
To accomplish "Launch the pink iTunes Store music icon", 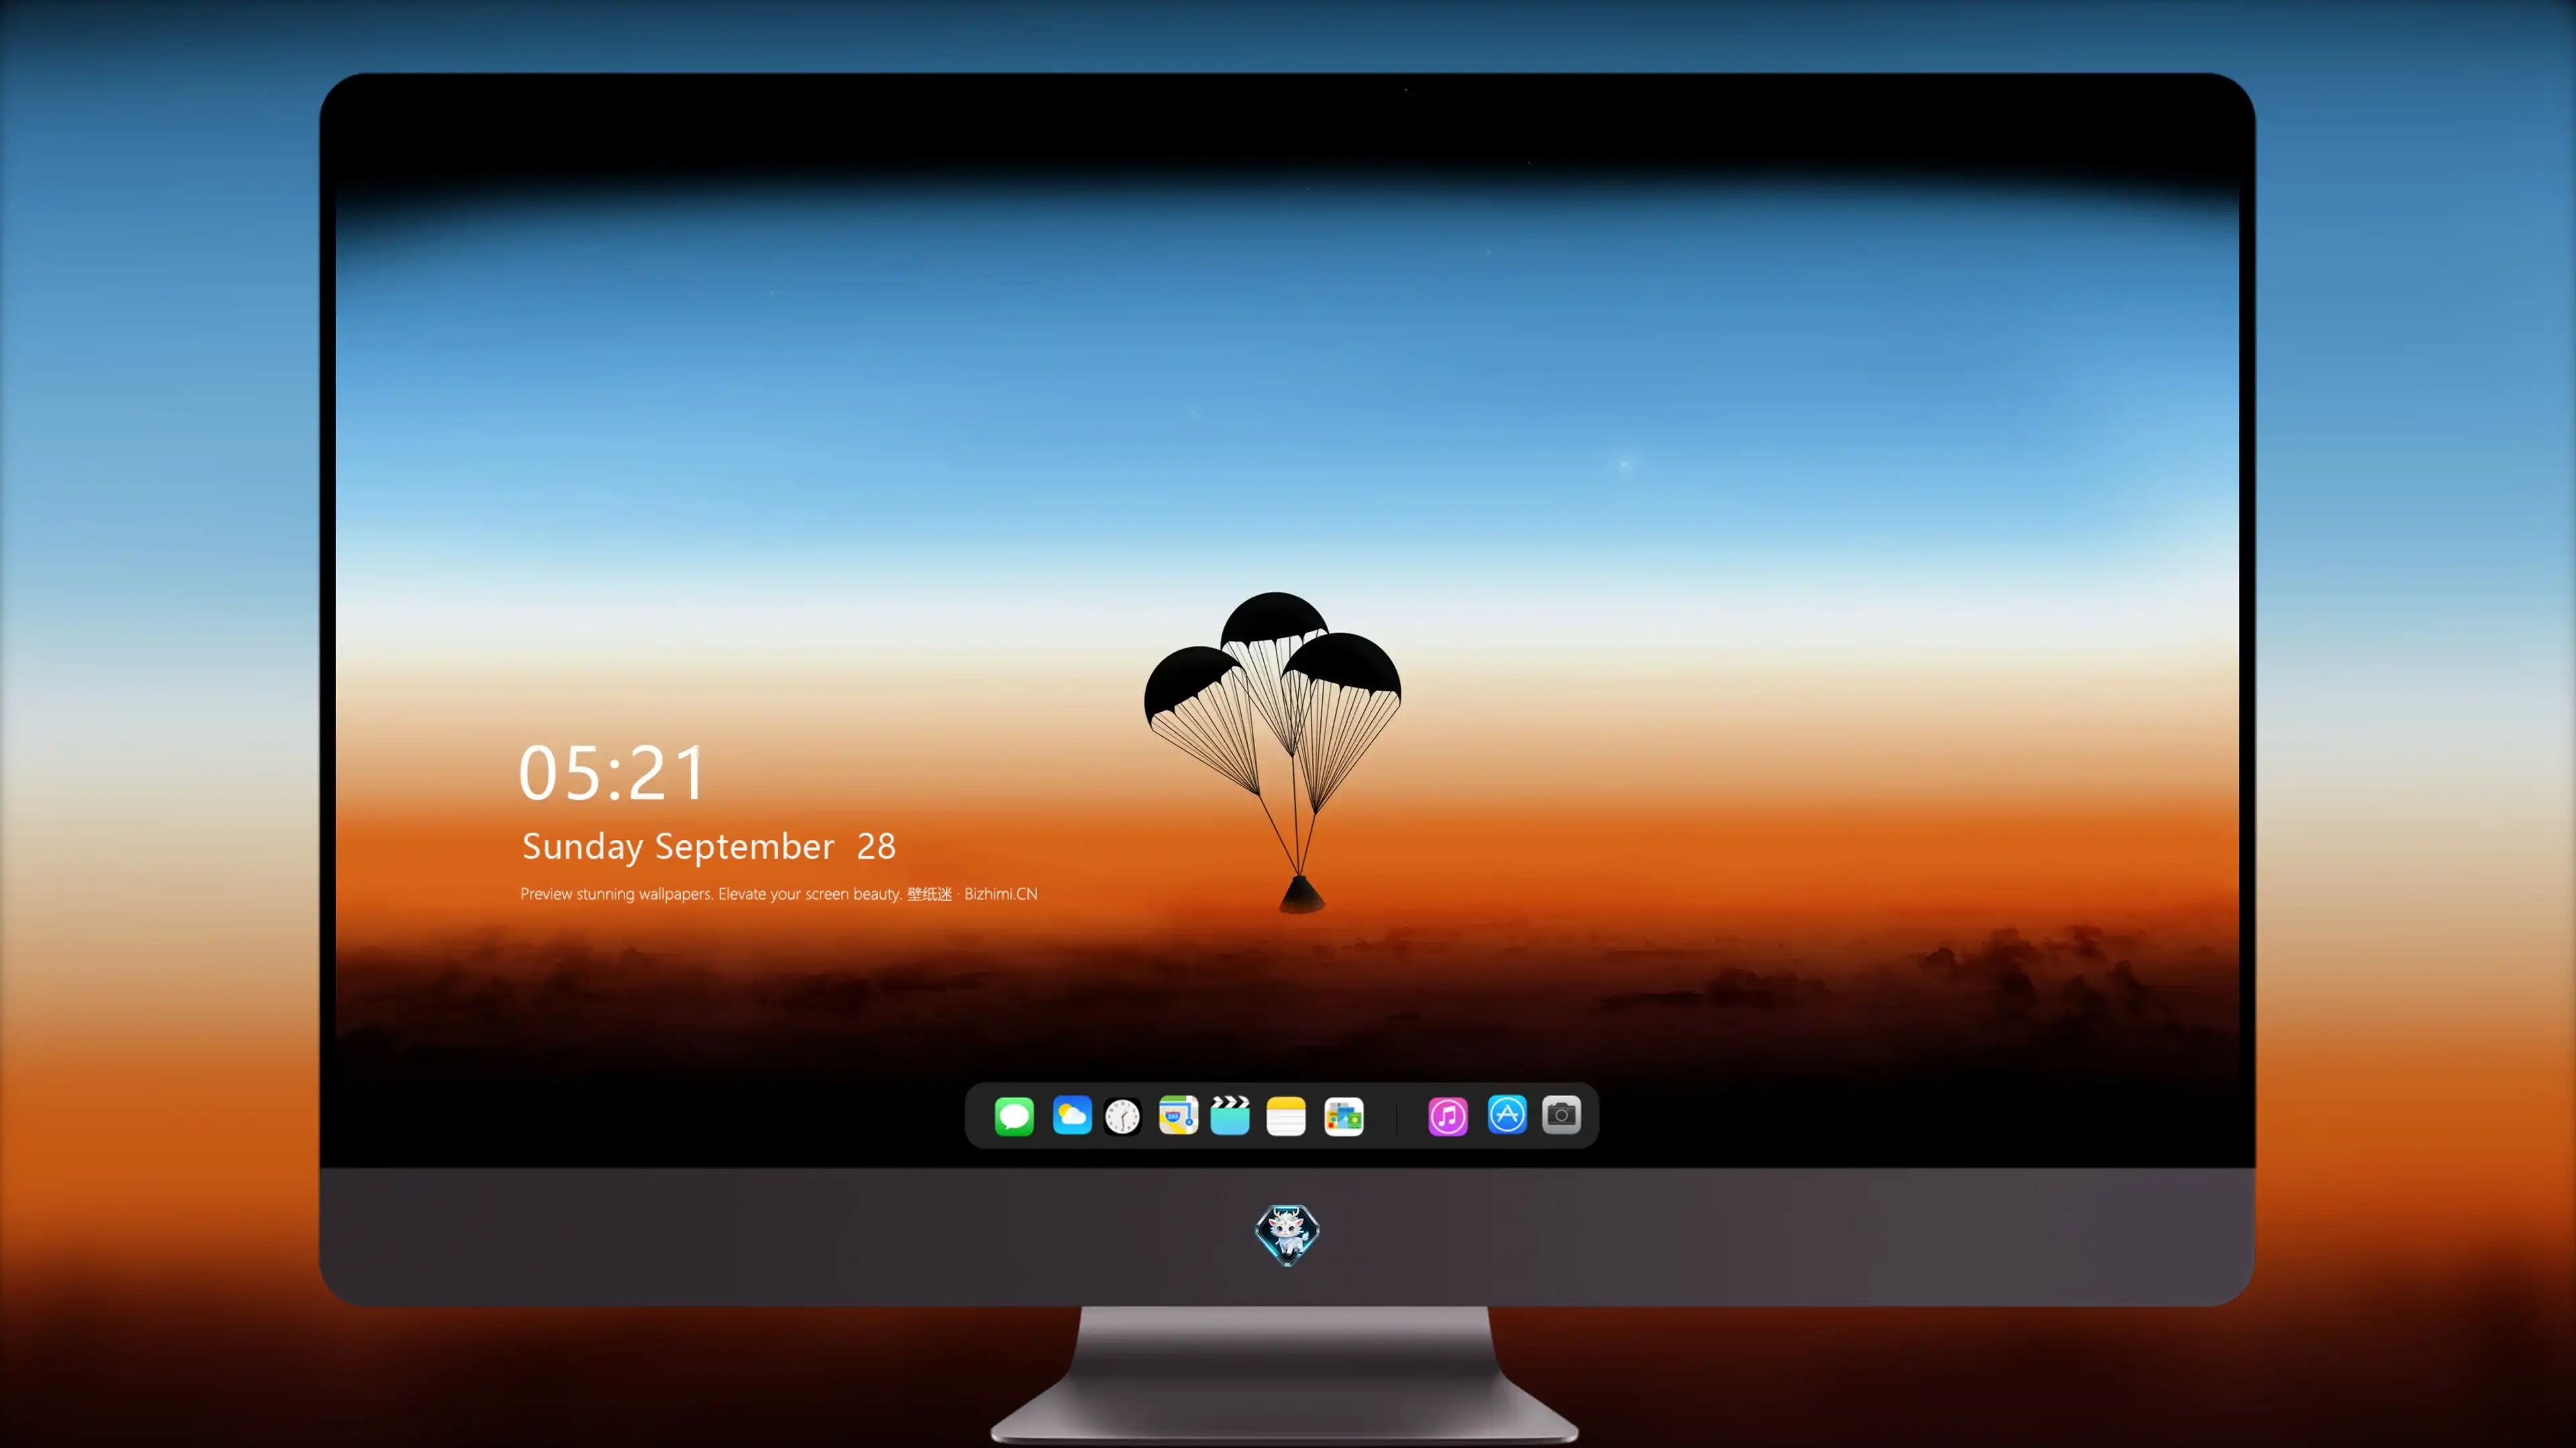I will coord(1448,1115).
